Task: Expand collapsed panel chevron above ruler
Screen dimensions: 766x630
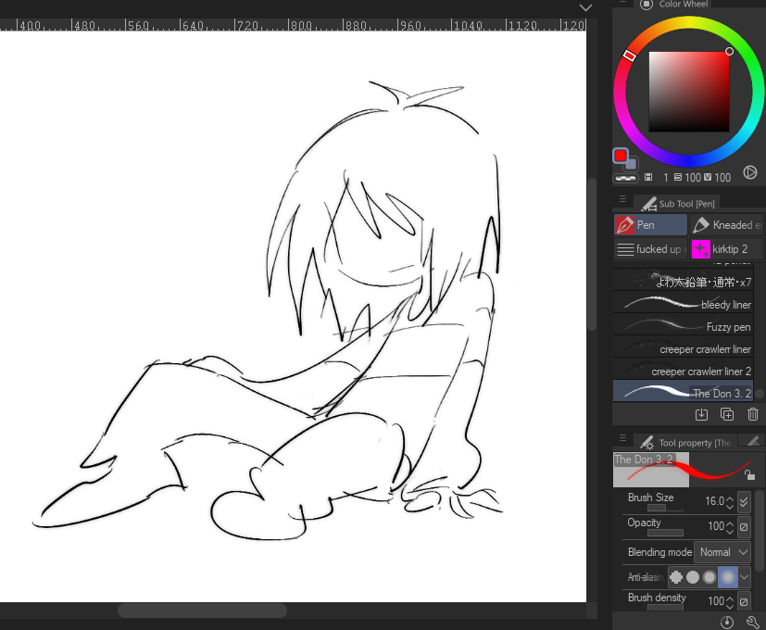Action: pyautogui.click(x=585, y=7)
